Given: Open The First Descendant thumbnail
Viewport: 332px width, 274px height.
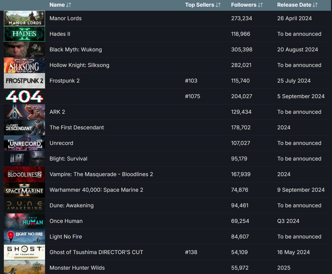Looking at the screenshot, I should [x=24, y=128].
